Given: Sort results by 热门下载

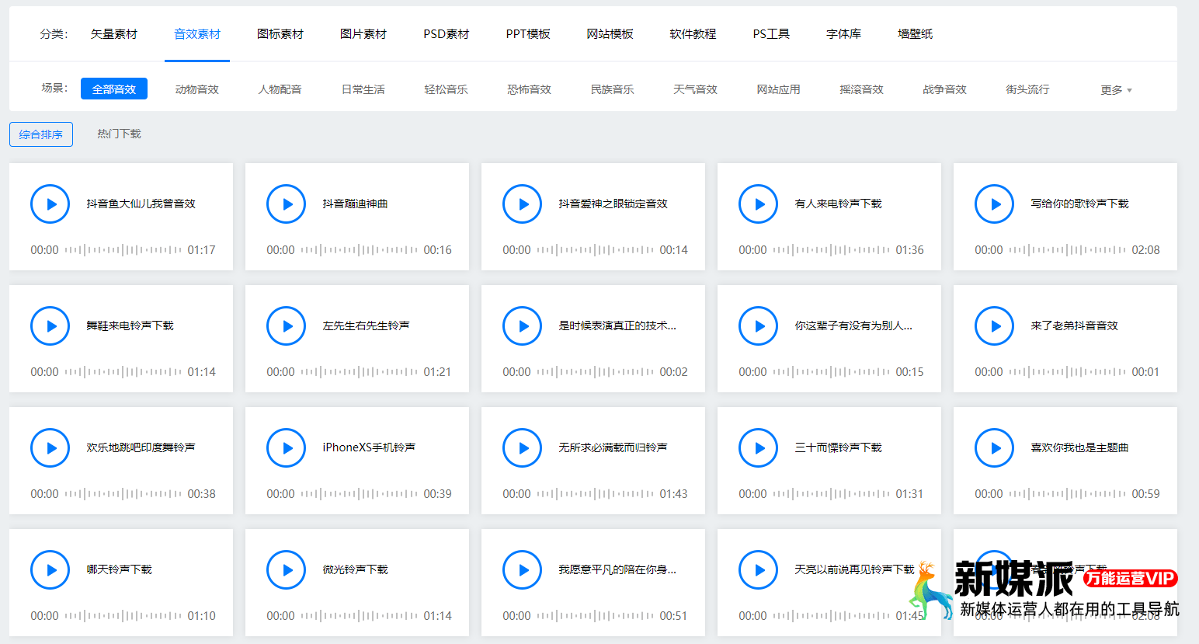Looking at the screenshot, I should coord(119,134).
